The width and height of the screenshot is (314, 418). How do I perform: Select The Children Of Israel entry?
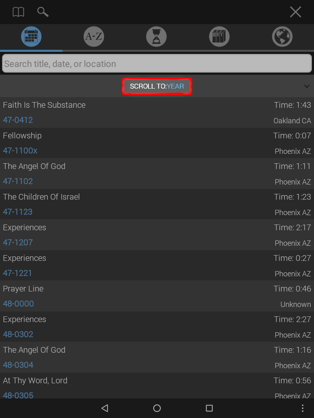(x=157, y=205)
